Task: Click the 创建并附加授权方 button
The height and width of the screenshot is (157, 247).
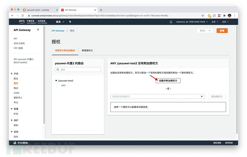Action: (x=168, y=81)
